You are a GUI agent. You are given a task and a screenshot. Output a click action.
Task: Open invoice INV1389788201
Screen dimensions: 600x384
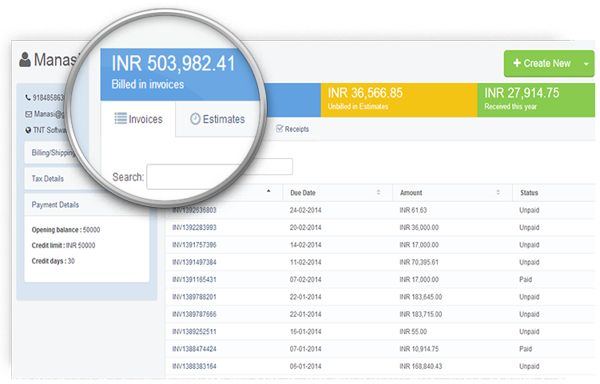pos(194,297)
